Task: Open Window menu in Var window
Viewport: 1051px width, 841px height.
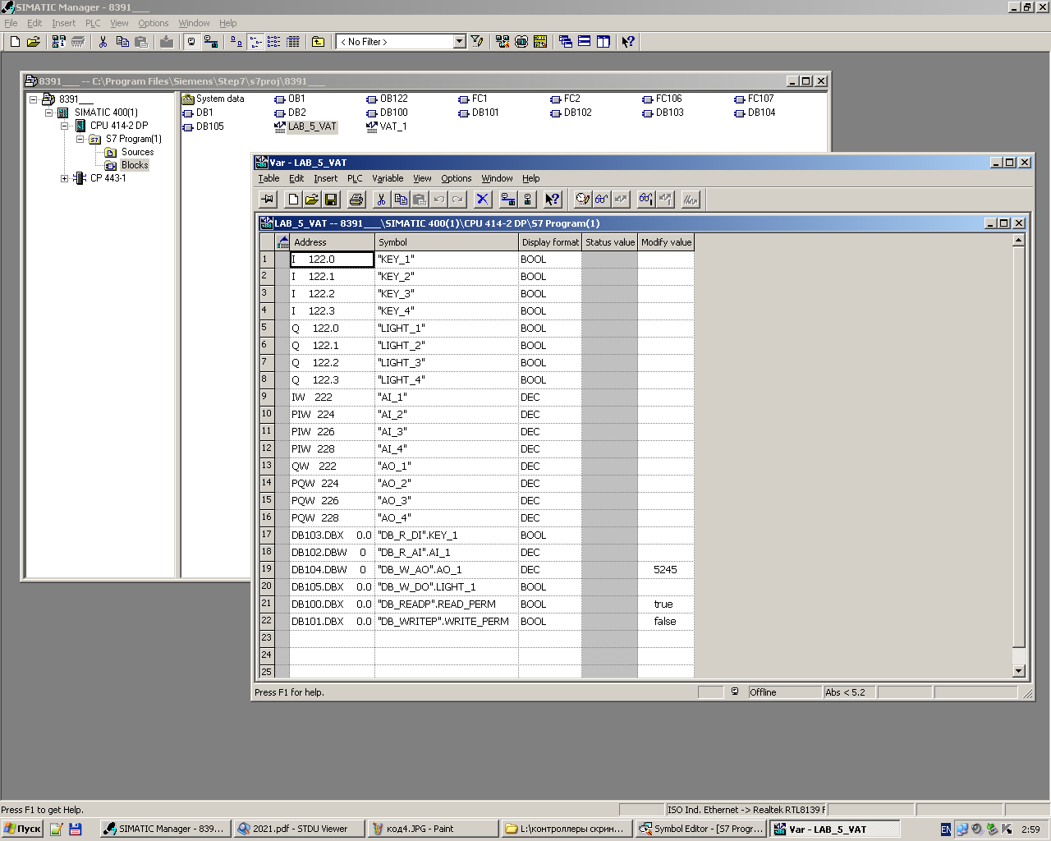Action: point(497,178)
